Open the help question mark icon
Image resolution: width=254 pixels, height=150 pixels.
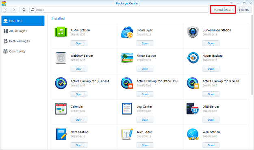pos(231,3)
